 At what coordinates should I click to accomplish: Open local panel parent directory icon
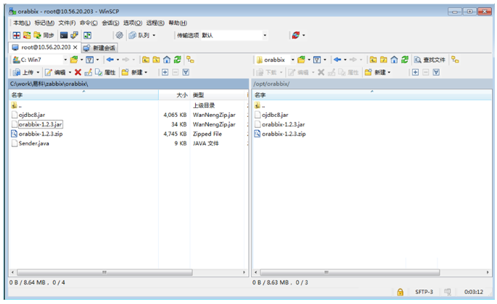click(146, 59)
